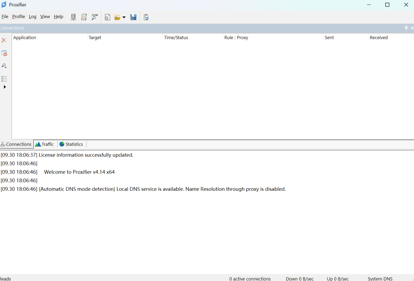The image size is (414, 281).
Task: Launch Proxy Checker clipboard icon
Action: (x=146, y=17)
